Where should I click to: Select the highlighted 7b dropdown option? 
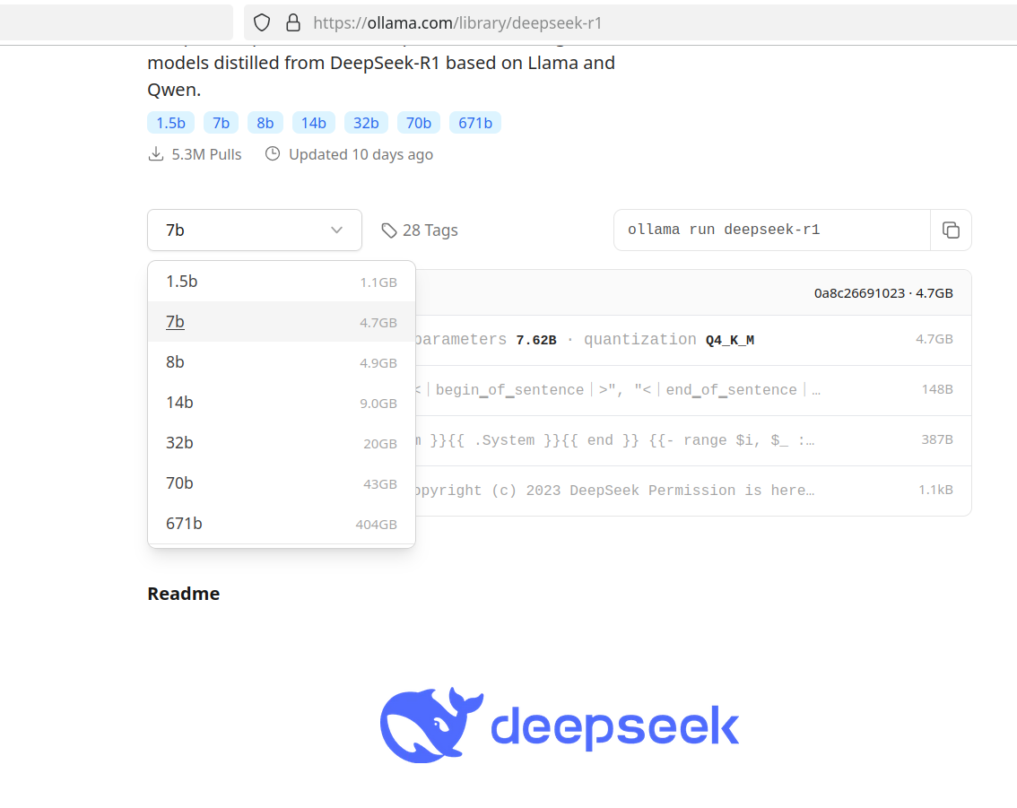282,322
